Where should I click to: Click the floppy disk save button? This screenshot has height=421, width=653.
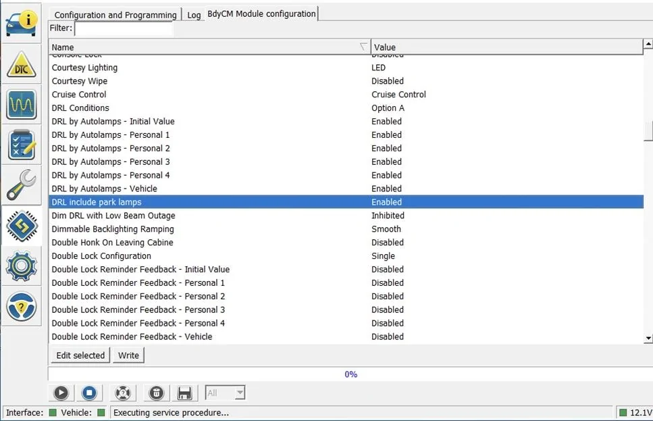(x=184, y=393)
